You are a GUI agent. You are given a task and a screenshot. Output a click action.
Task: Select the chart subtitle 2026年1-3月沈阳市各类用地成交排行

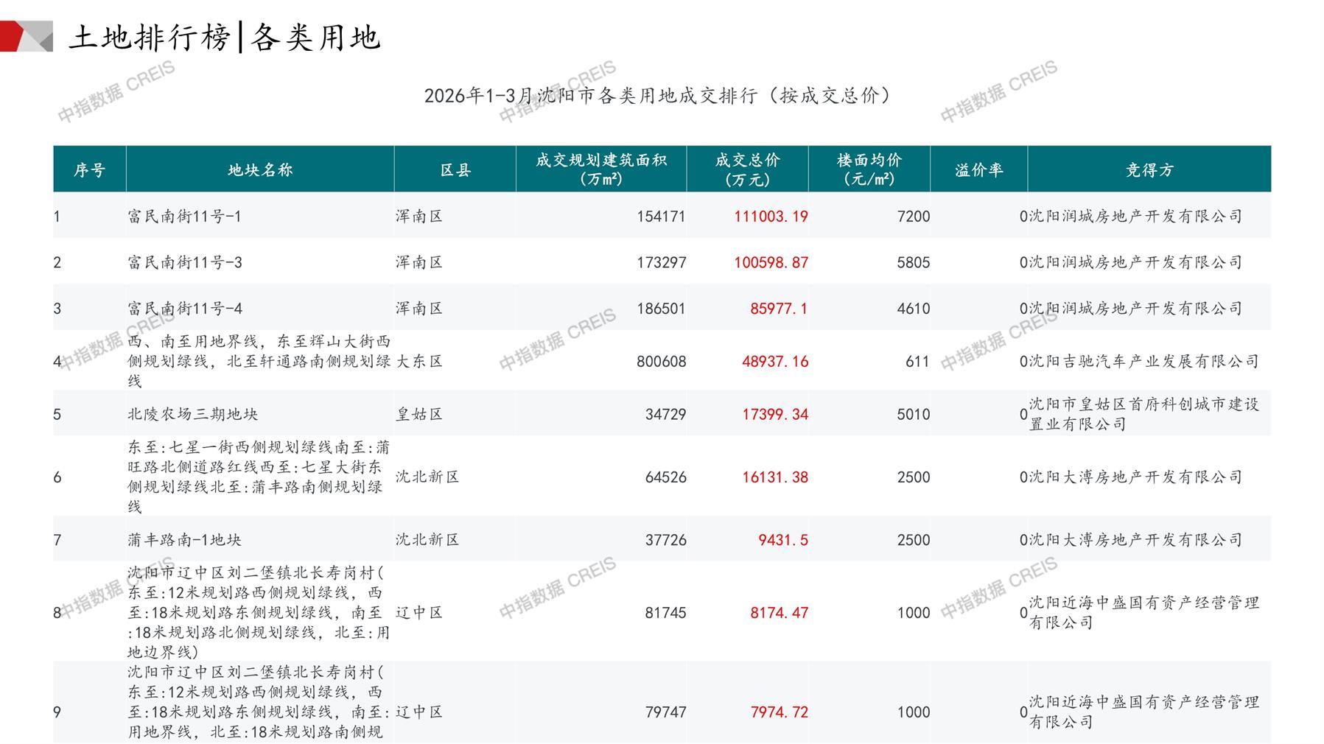pos(657,96)
